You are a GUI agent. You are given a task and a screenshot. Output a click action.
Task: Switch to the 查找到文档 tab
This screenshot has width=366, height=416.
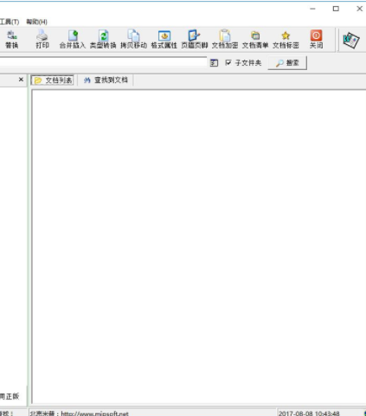(106, 80)
